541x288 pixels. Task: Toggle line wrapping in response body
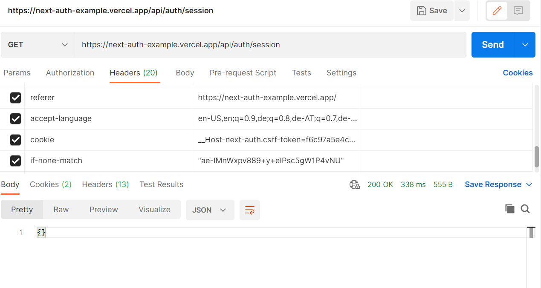(x=249, y=210)
